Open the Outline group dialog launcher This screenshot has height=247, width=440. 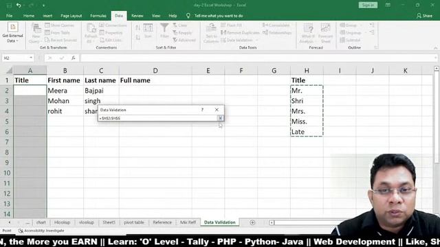(376, 47)
